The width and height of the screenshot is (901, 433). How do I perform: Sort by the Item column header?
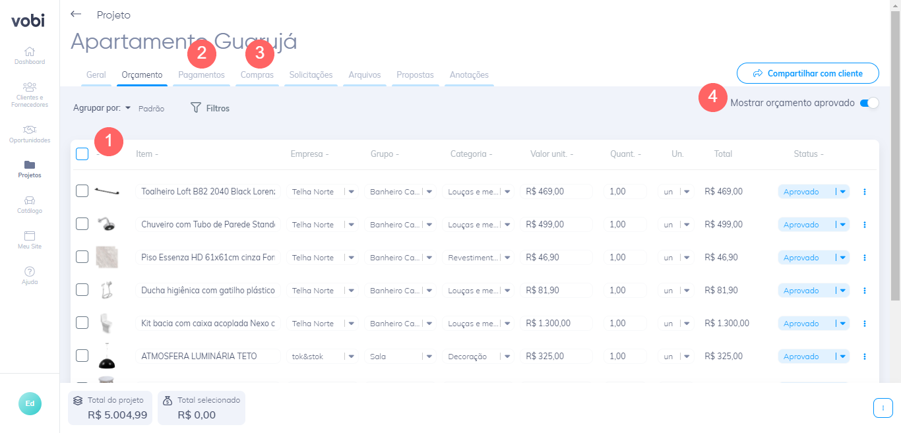click(x=147, y=154)
